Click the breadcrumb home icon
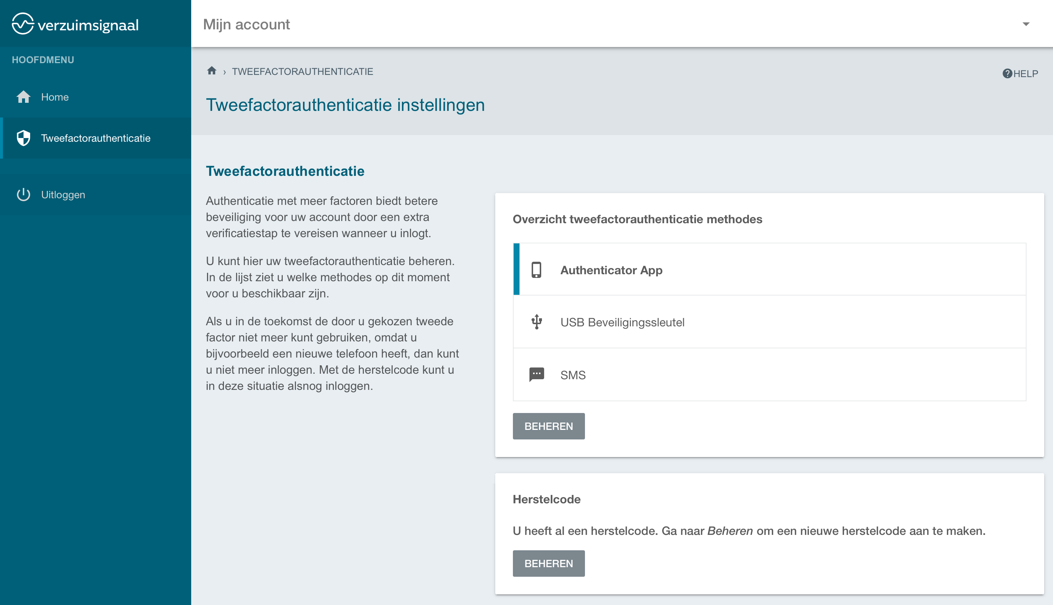Screen dimensions: 1053x605 (x=212, y=70)
